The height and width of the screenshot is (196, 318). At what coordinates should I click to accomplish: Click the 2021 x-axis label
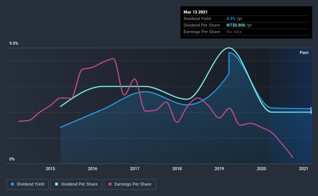[x=304, y=169]
